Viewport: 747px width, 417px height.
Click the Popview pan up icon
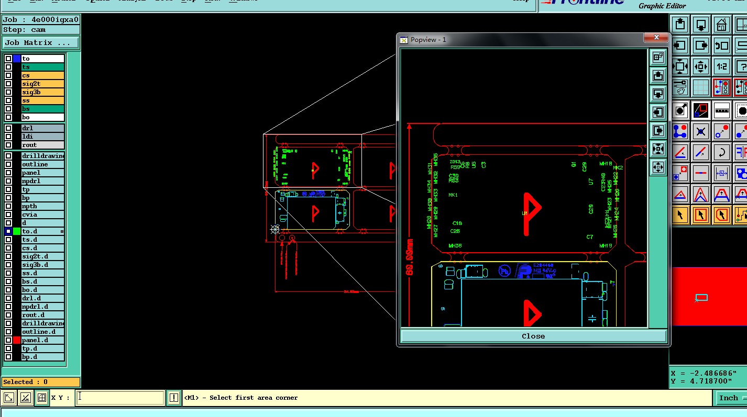point(658,75)
